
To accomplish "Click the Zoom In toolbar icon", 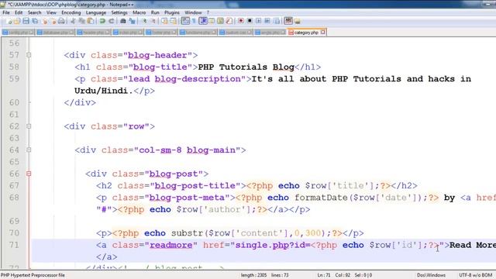I will tap(144, 21).
